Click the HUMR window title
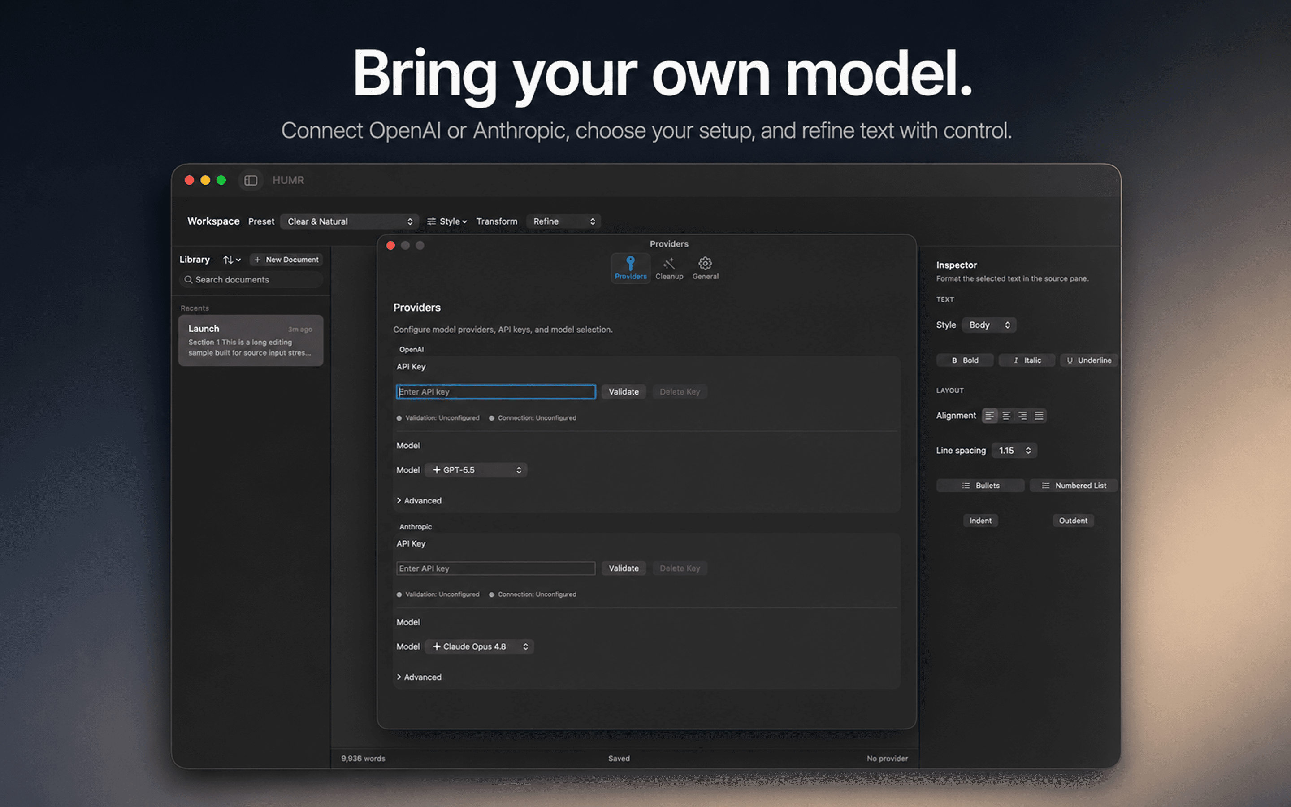This screenshot has height=807, width=1291. click(288, 180)
